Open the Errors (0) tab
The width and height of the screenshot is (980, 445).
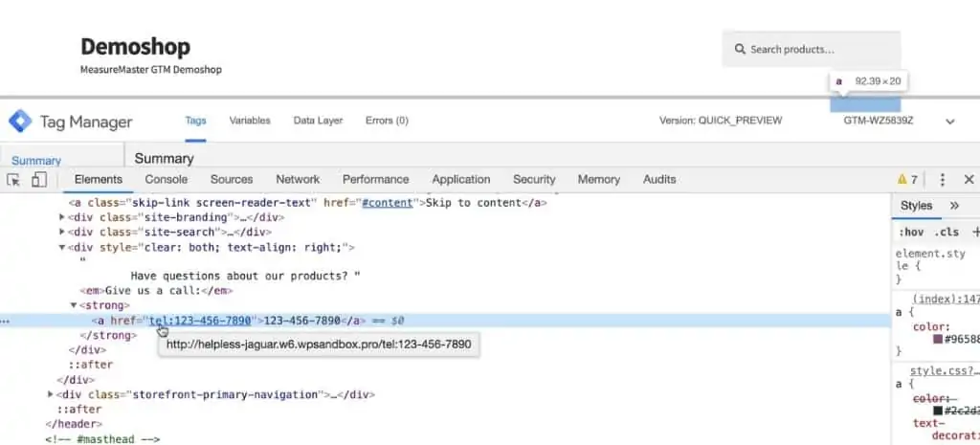point(387,121)
